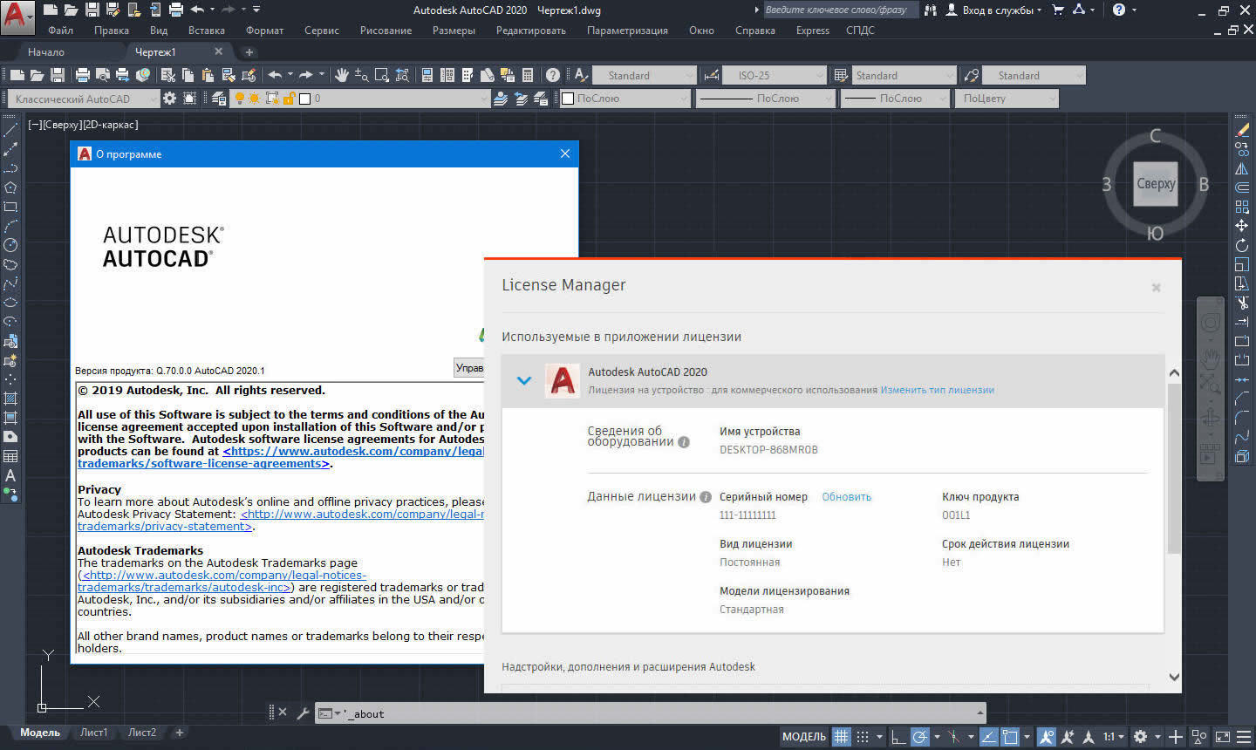
Task: Click the Zoom Window tool
Action: (x=381, y=75)
